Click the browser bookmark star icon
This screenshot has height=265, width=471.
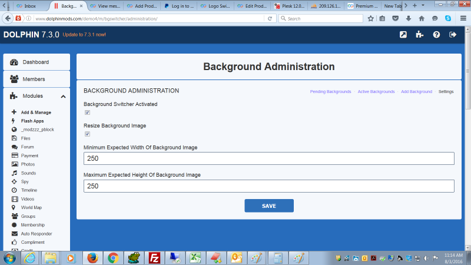point(371,19)
